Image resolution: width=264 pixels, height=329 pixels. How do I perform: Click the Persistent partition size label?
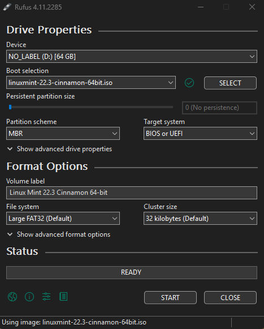point(41,96)
